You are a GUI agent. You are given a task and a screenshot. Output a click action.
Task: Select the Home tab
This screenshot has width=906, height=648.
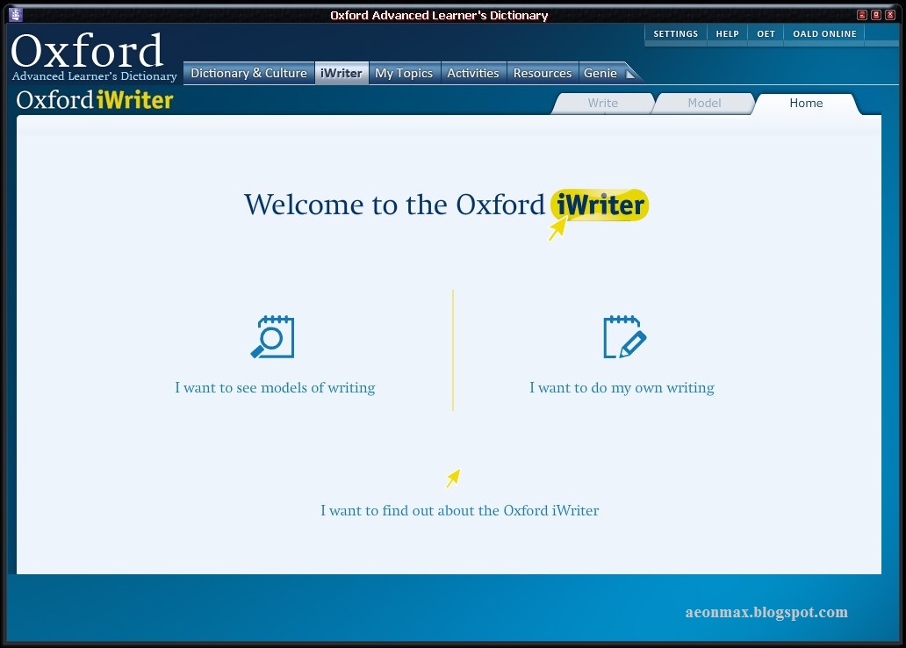806,103
